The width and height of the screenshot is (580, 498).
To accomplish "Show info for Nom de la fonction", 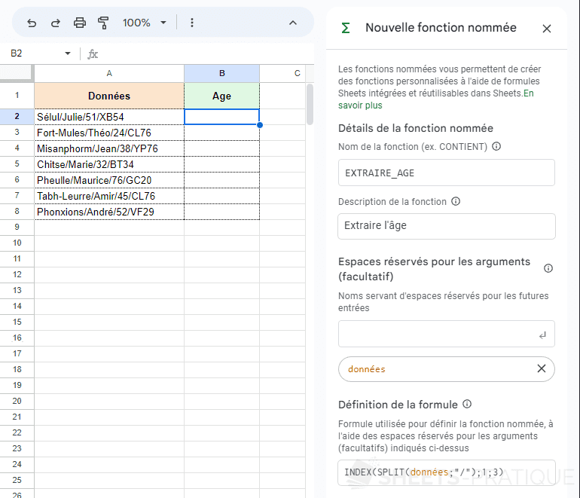I will point(496,146).
